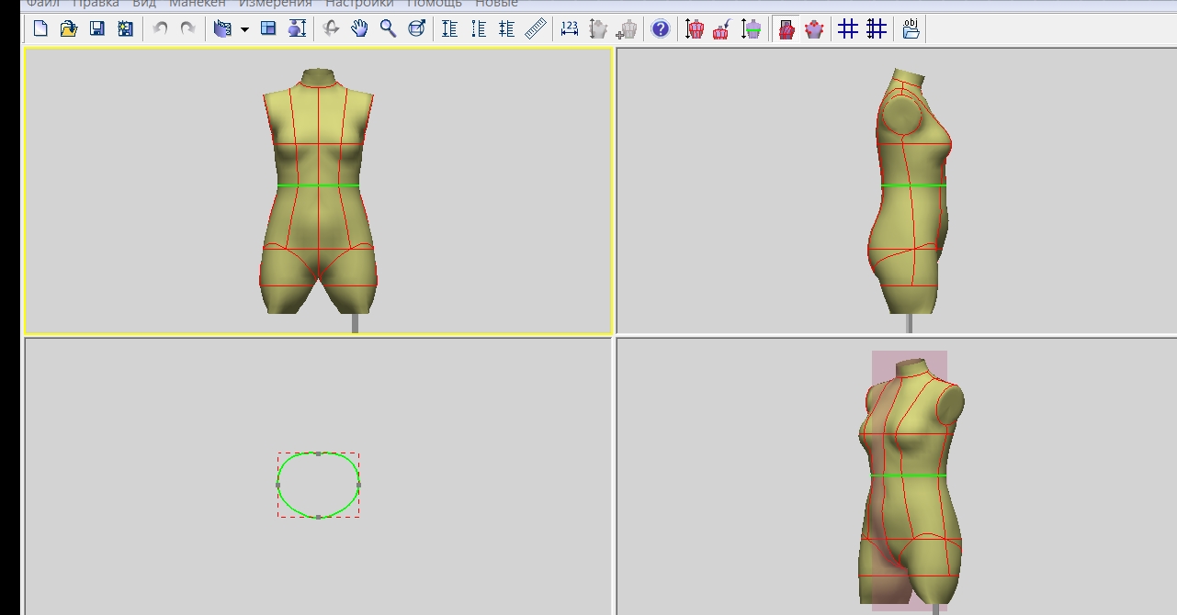
Task: Click the green waistline in front view
Action: point(318,185)
